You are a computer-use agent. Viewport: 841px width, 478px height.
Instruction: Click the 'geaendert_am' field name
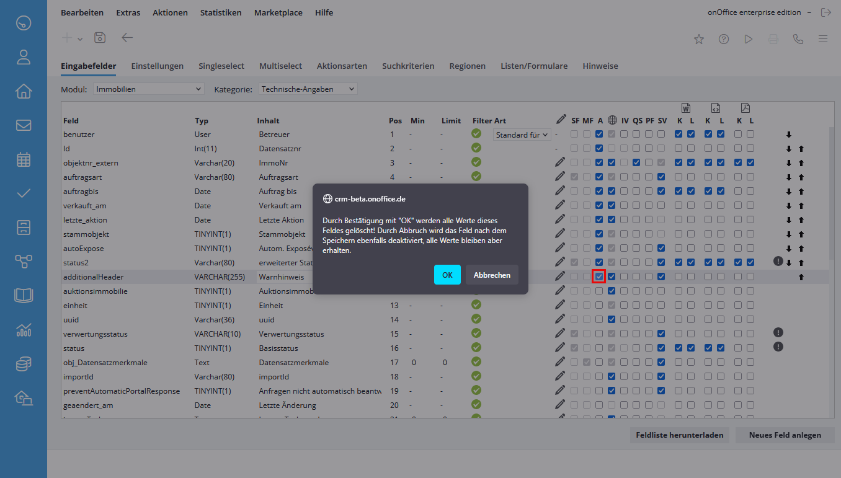pos(87,405)
